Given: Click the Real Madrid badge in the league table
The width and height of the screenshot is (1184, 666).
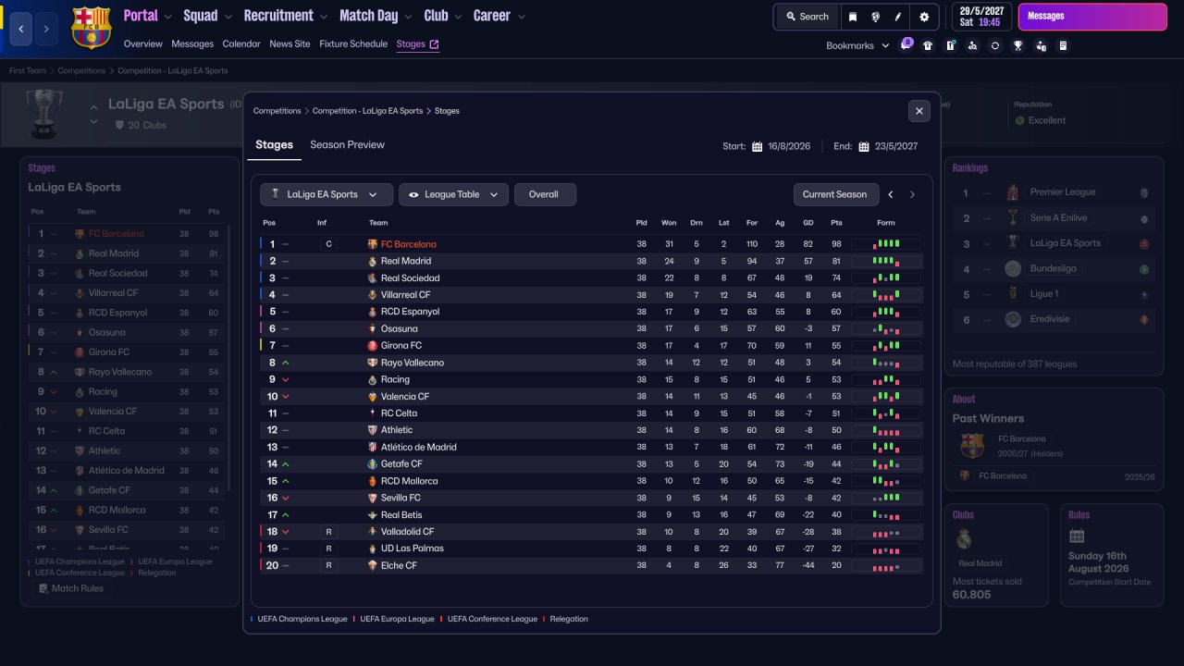Looking at the screenshot, I should click(x=372, y=261).
